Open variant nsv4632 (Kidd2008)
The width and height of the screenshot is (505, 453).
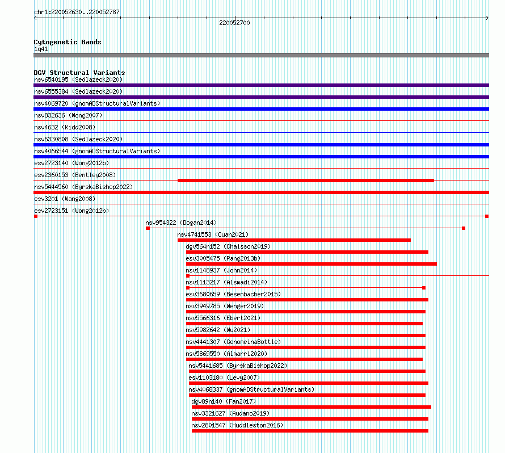click(65, 127)
